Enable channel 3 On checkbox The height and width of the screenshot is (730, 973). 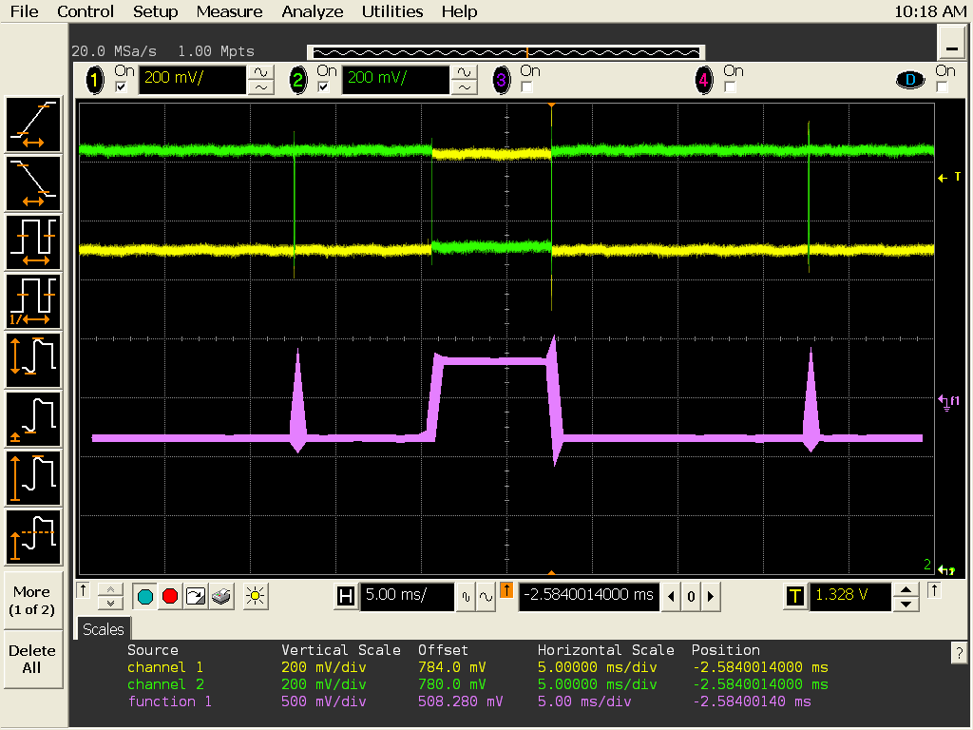point(526,86)
